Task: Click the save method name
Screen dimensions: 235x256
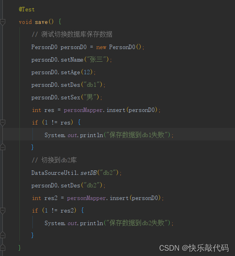Action: point(41,22)
